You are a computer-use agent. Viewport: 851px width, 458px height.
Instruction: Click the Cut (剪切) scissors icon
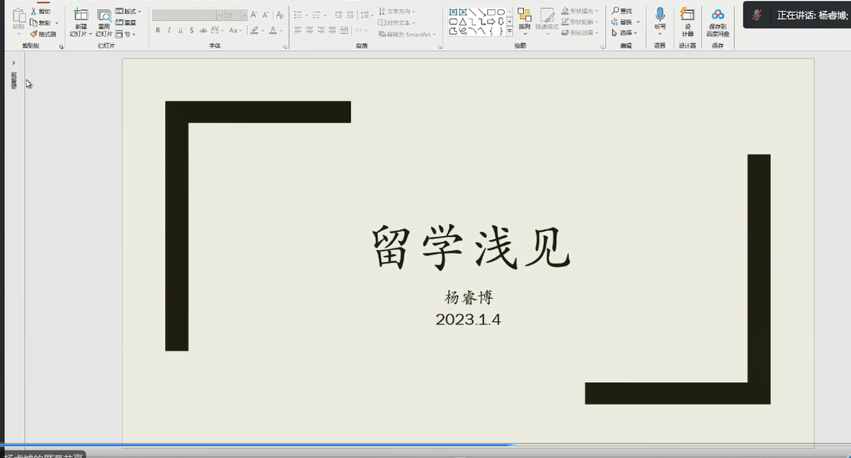[x=35, y=12]
